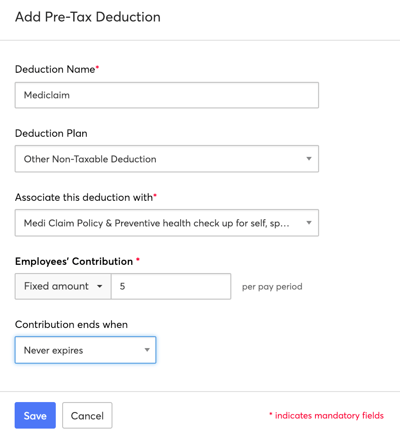Click the 'Associate this deduction with' label
The height and width of the screenshot is (435, 400).
[84, 198]
